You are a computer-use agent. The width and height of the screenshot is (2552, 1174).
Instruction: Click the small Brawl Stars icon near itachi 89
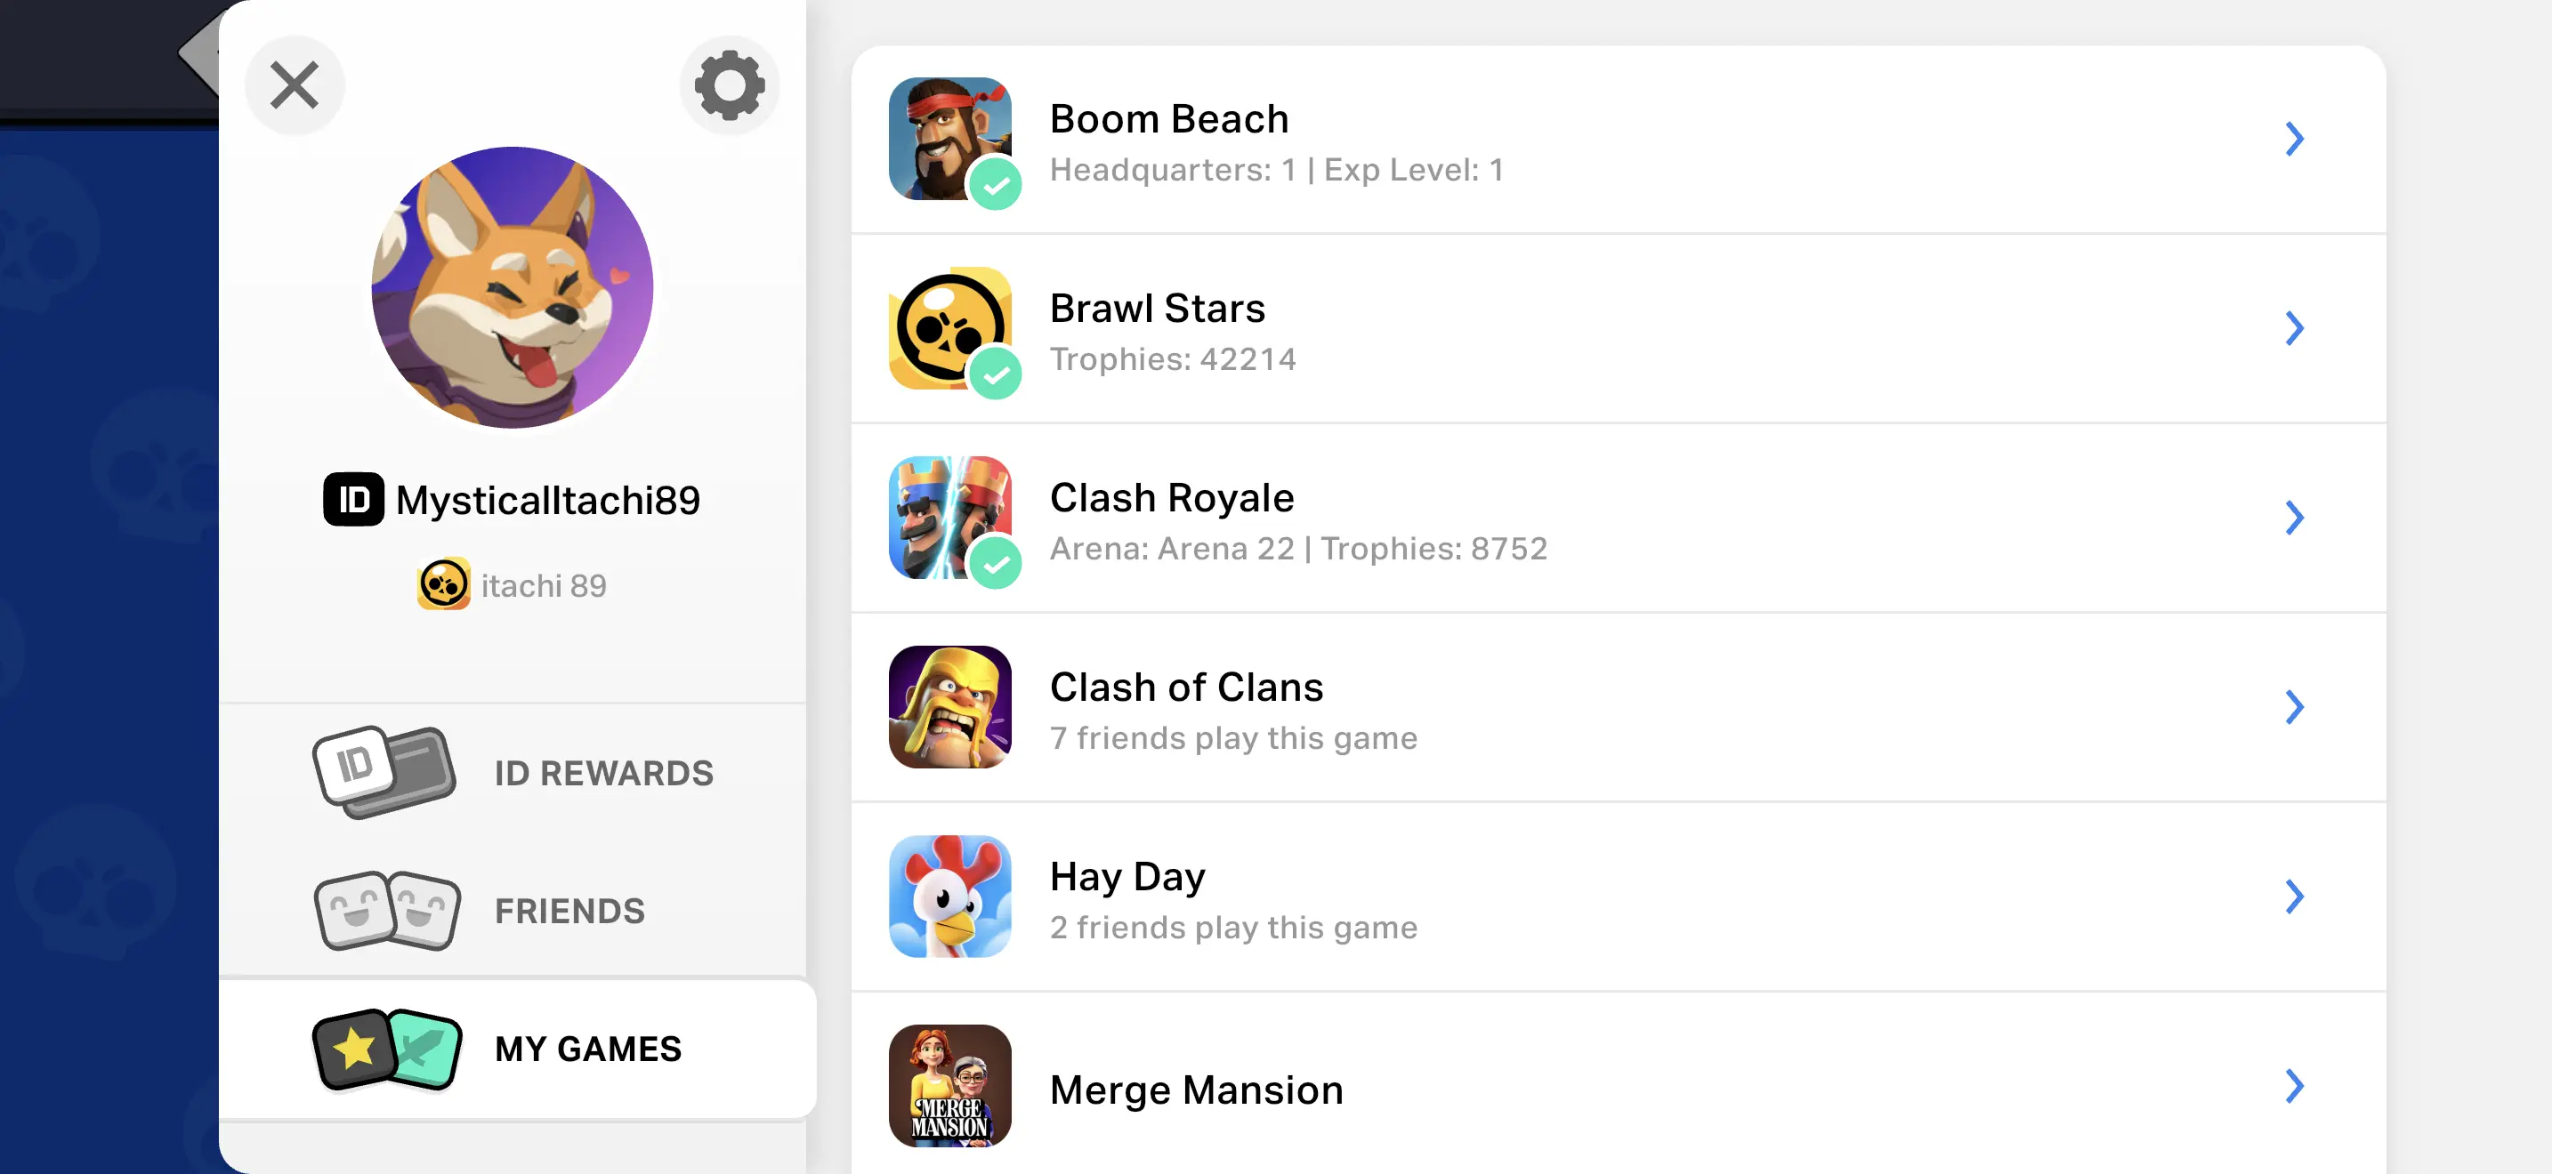coord(443,585)
